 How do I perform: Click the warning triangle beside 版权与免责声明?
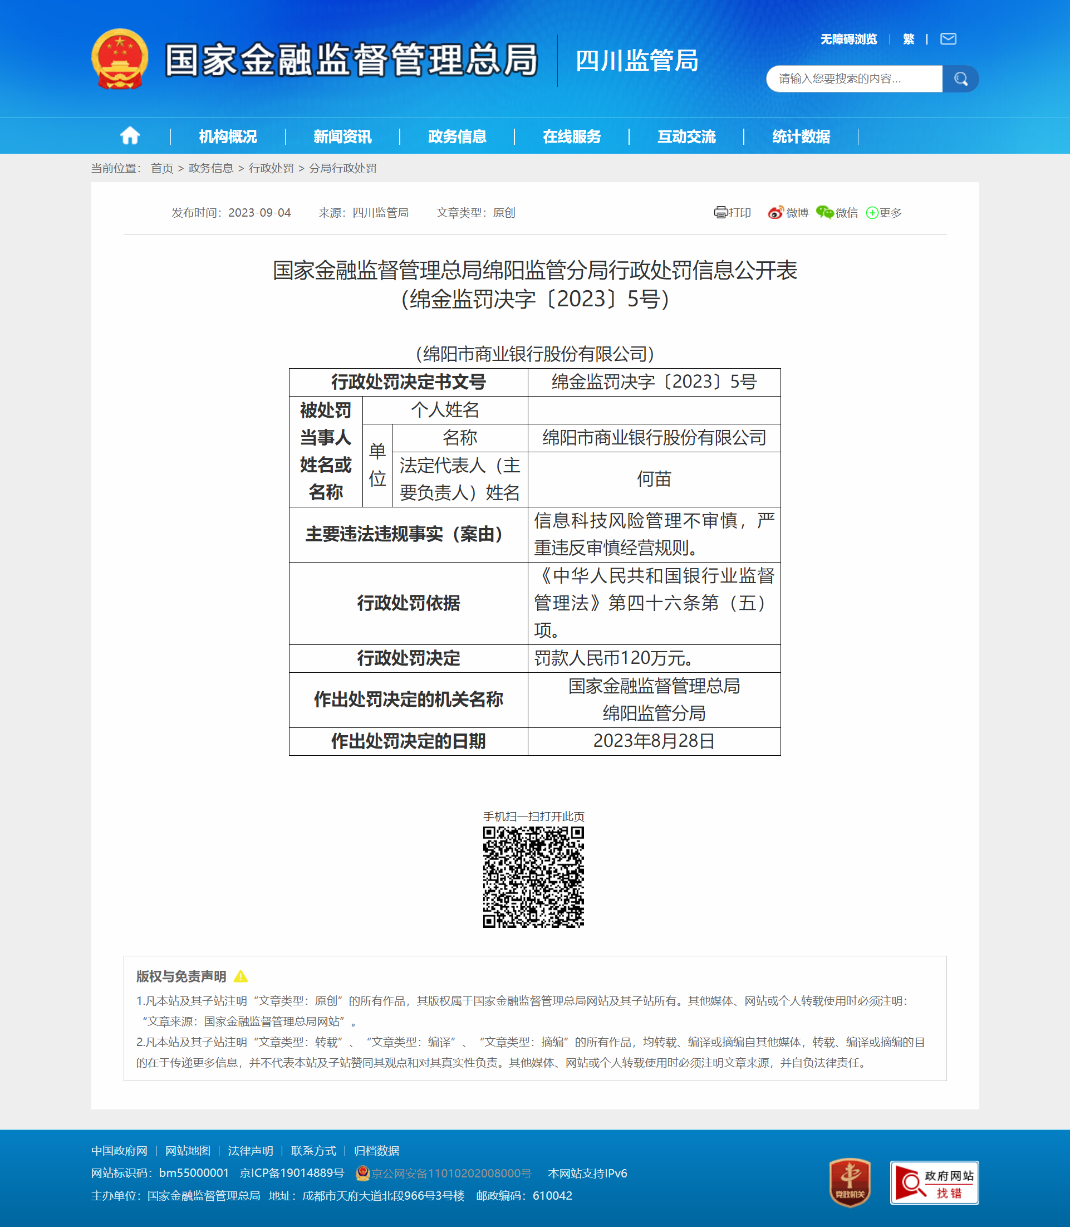(240, 976)
